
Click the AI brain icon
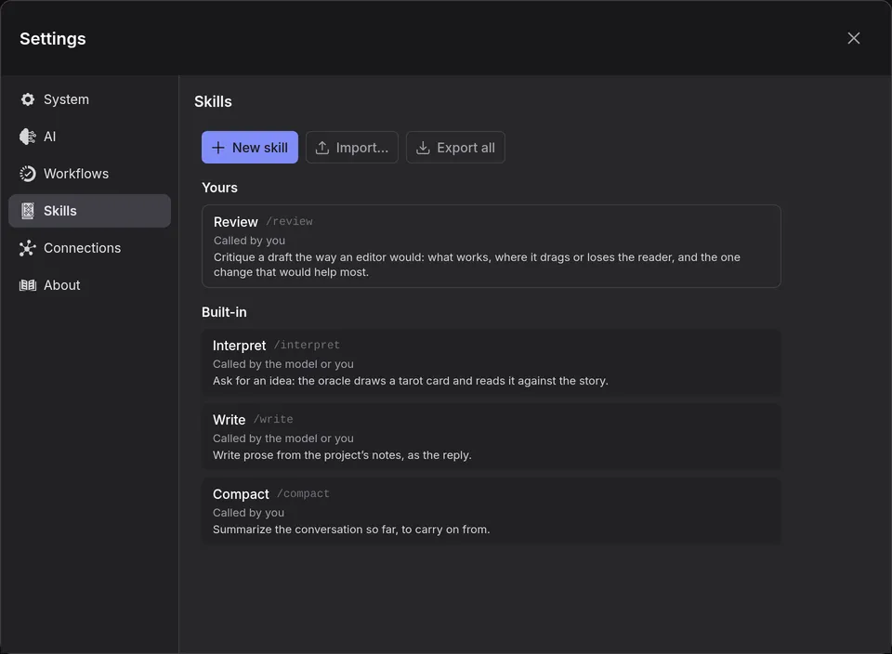point(27,137)
